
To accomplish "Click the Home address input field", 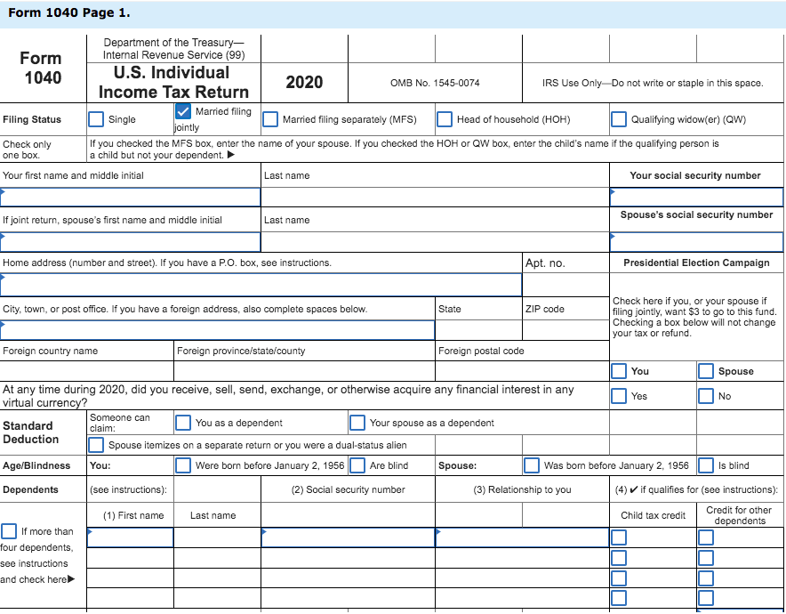I will [x=261, y=285].
